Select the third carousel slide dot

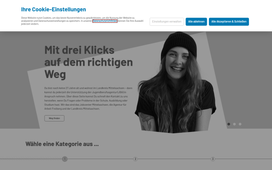(240, 124)
